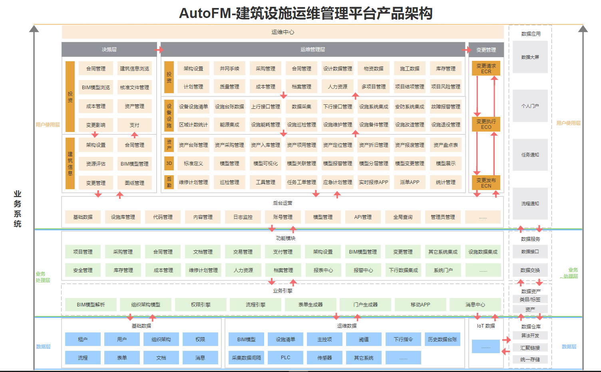Image resolution: width=601 pixels, height=372 pixels.
Task: Select the 模型可视化 box
Action: (x=265, y=163)
